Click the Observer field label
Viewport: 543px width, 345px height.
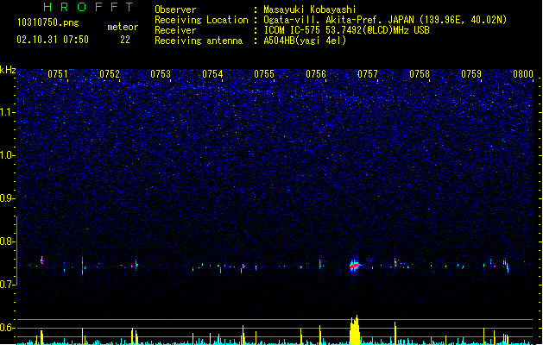[175, 9]
